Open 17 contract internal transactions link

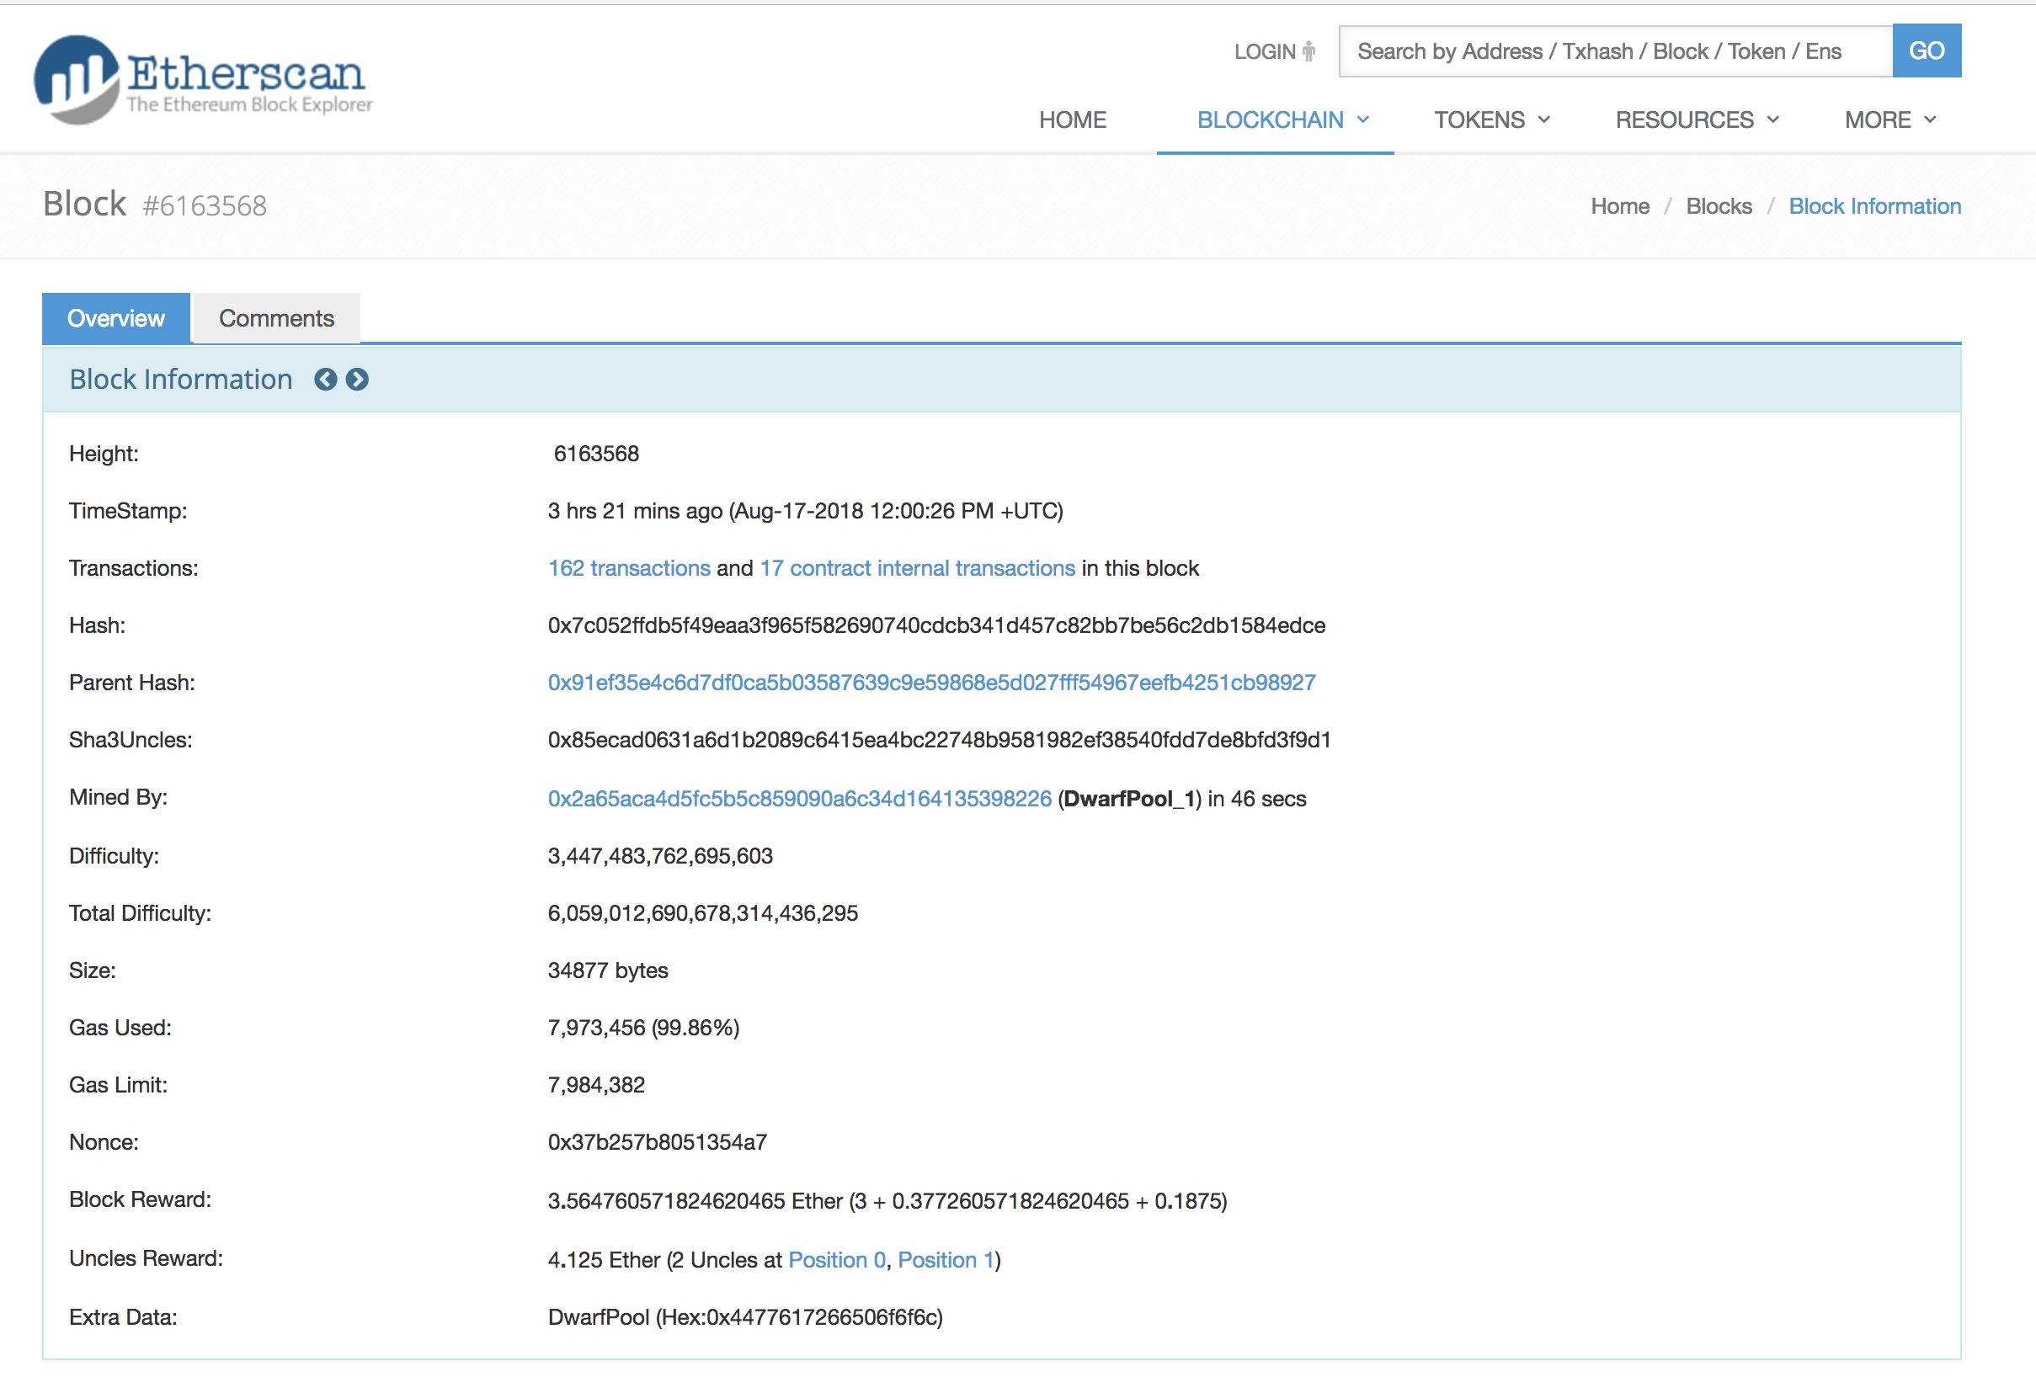[x=916, y=568]
